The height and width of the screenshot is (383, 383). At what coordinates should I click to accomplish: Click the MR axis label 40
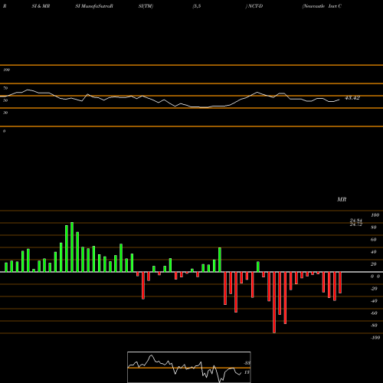point(373,252)
